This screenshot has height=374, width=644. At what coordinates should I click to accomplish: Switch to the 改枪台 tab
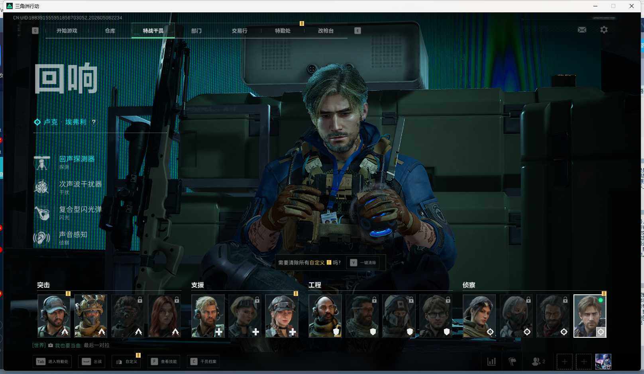326,31
